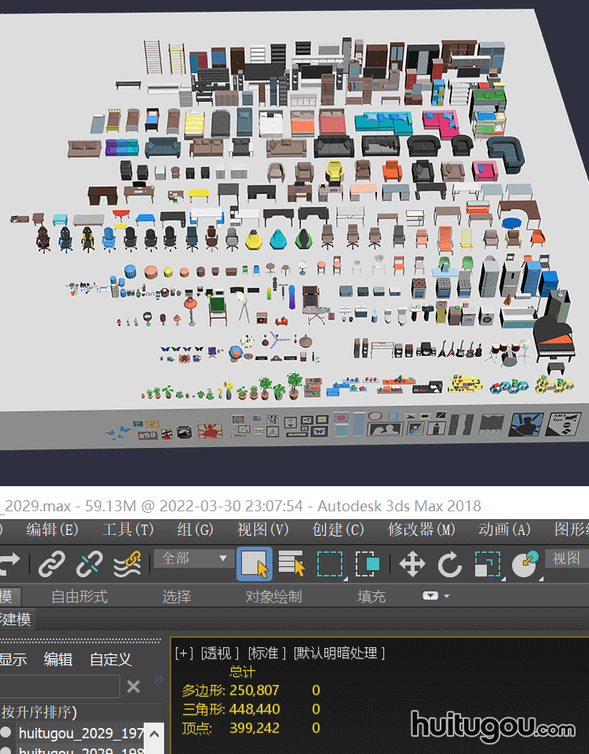The width and height of the screenshot is (589, 754).
Task: Select the Link objects chain icon
Action: 53,564
